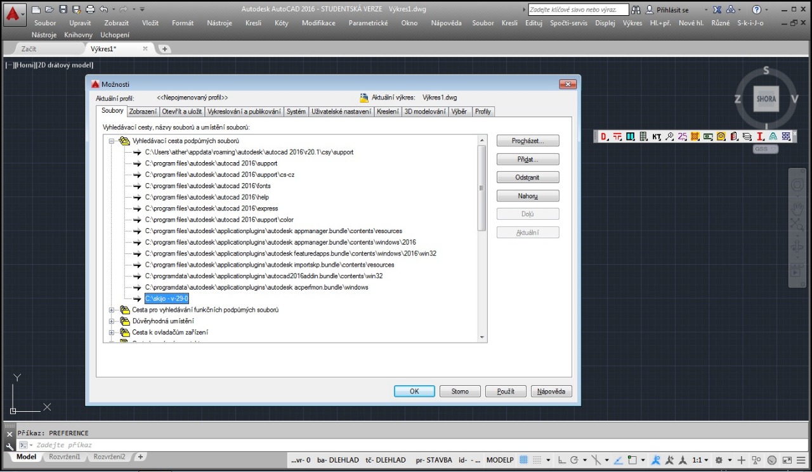
Task: Click the steering wheel icon in navigation bar
Action: coord(796,184)
